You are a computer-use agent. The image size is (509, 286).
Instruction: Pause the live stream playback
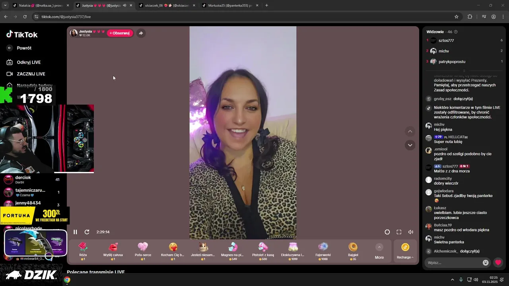pyautogui.click(x=75, y=232)
